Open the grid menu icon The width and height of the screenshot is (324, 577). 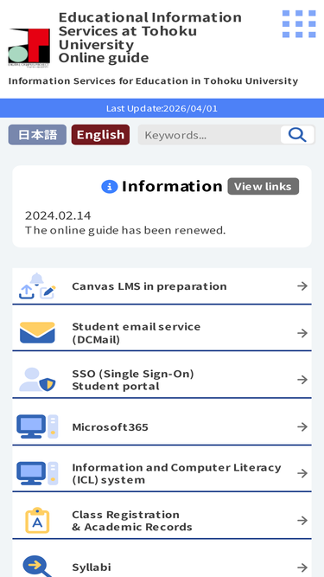[299, 24]
